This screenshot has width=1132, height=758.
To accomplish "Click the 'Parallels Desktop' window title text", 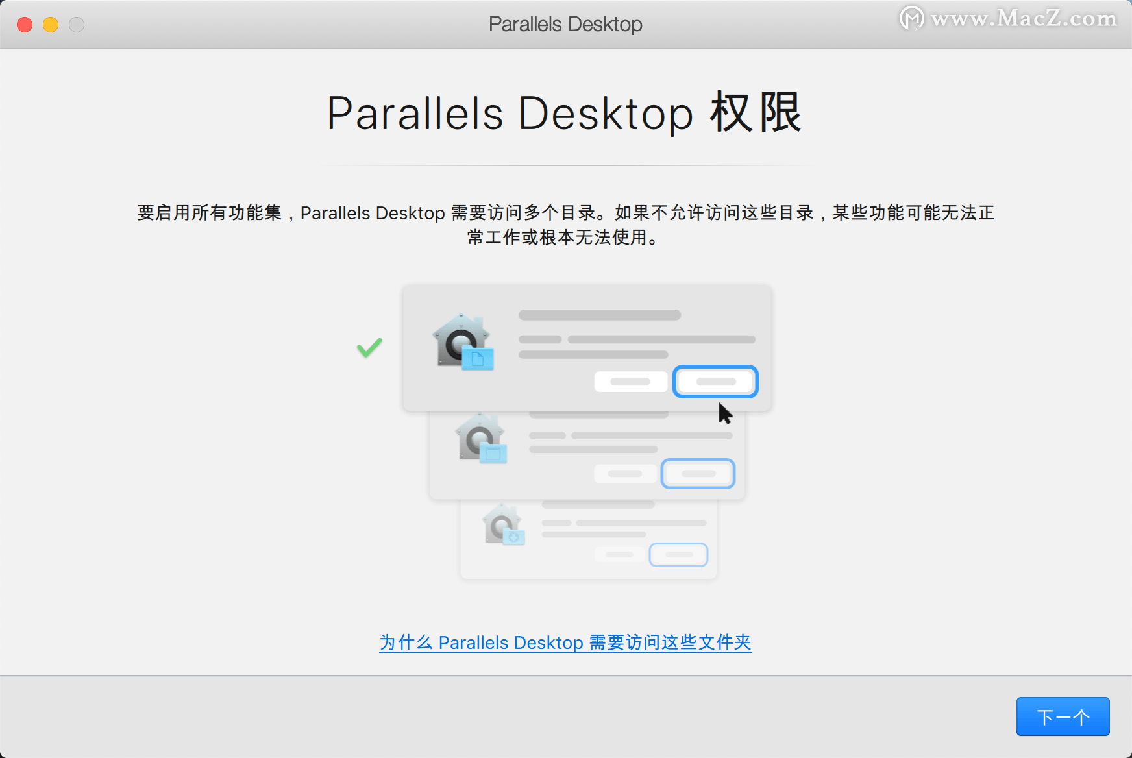I will pyautogui.click(x=565, y=24).
